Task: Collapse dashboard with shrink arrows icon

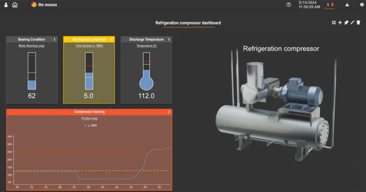Action: [334, 23]
